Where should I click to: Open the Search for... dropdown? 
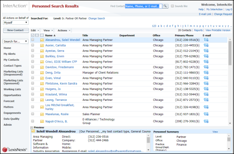pyautogui.click(x=15, y=41)
